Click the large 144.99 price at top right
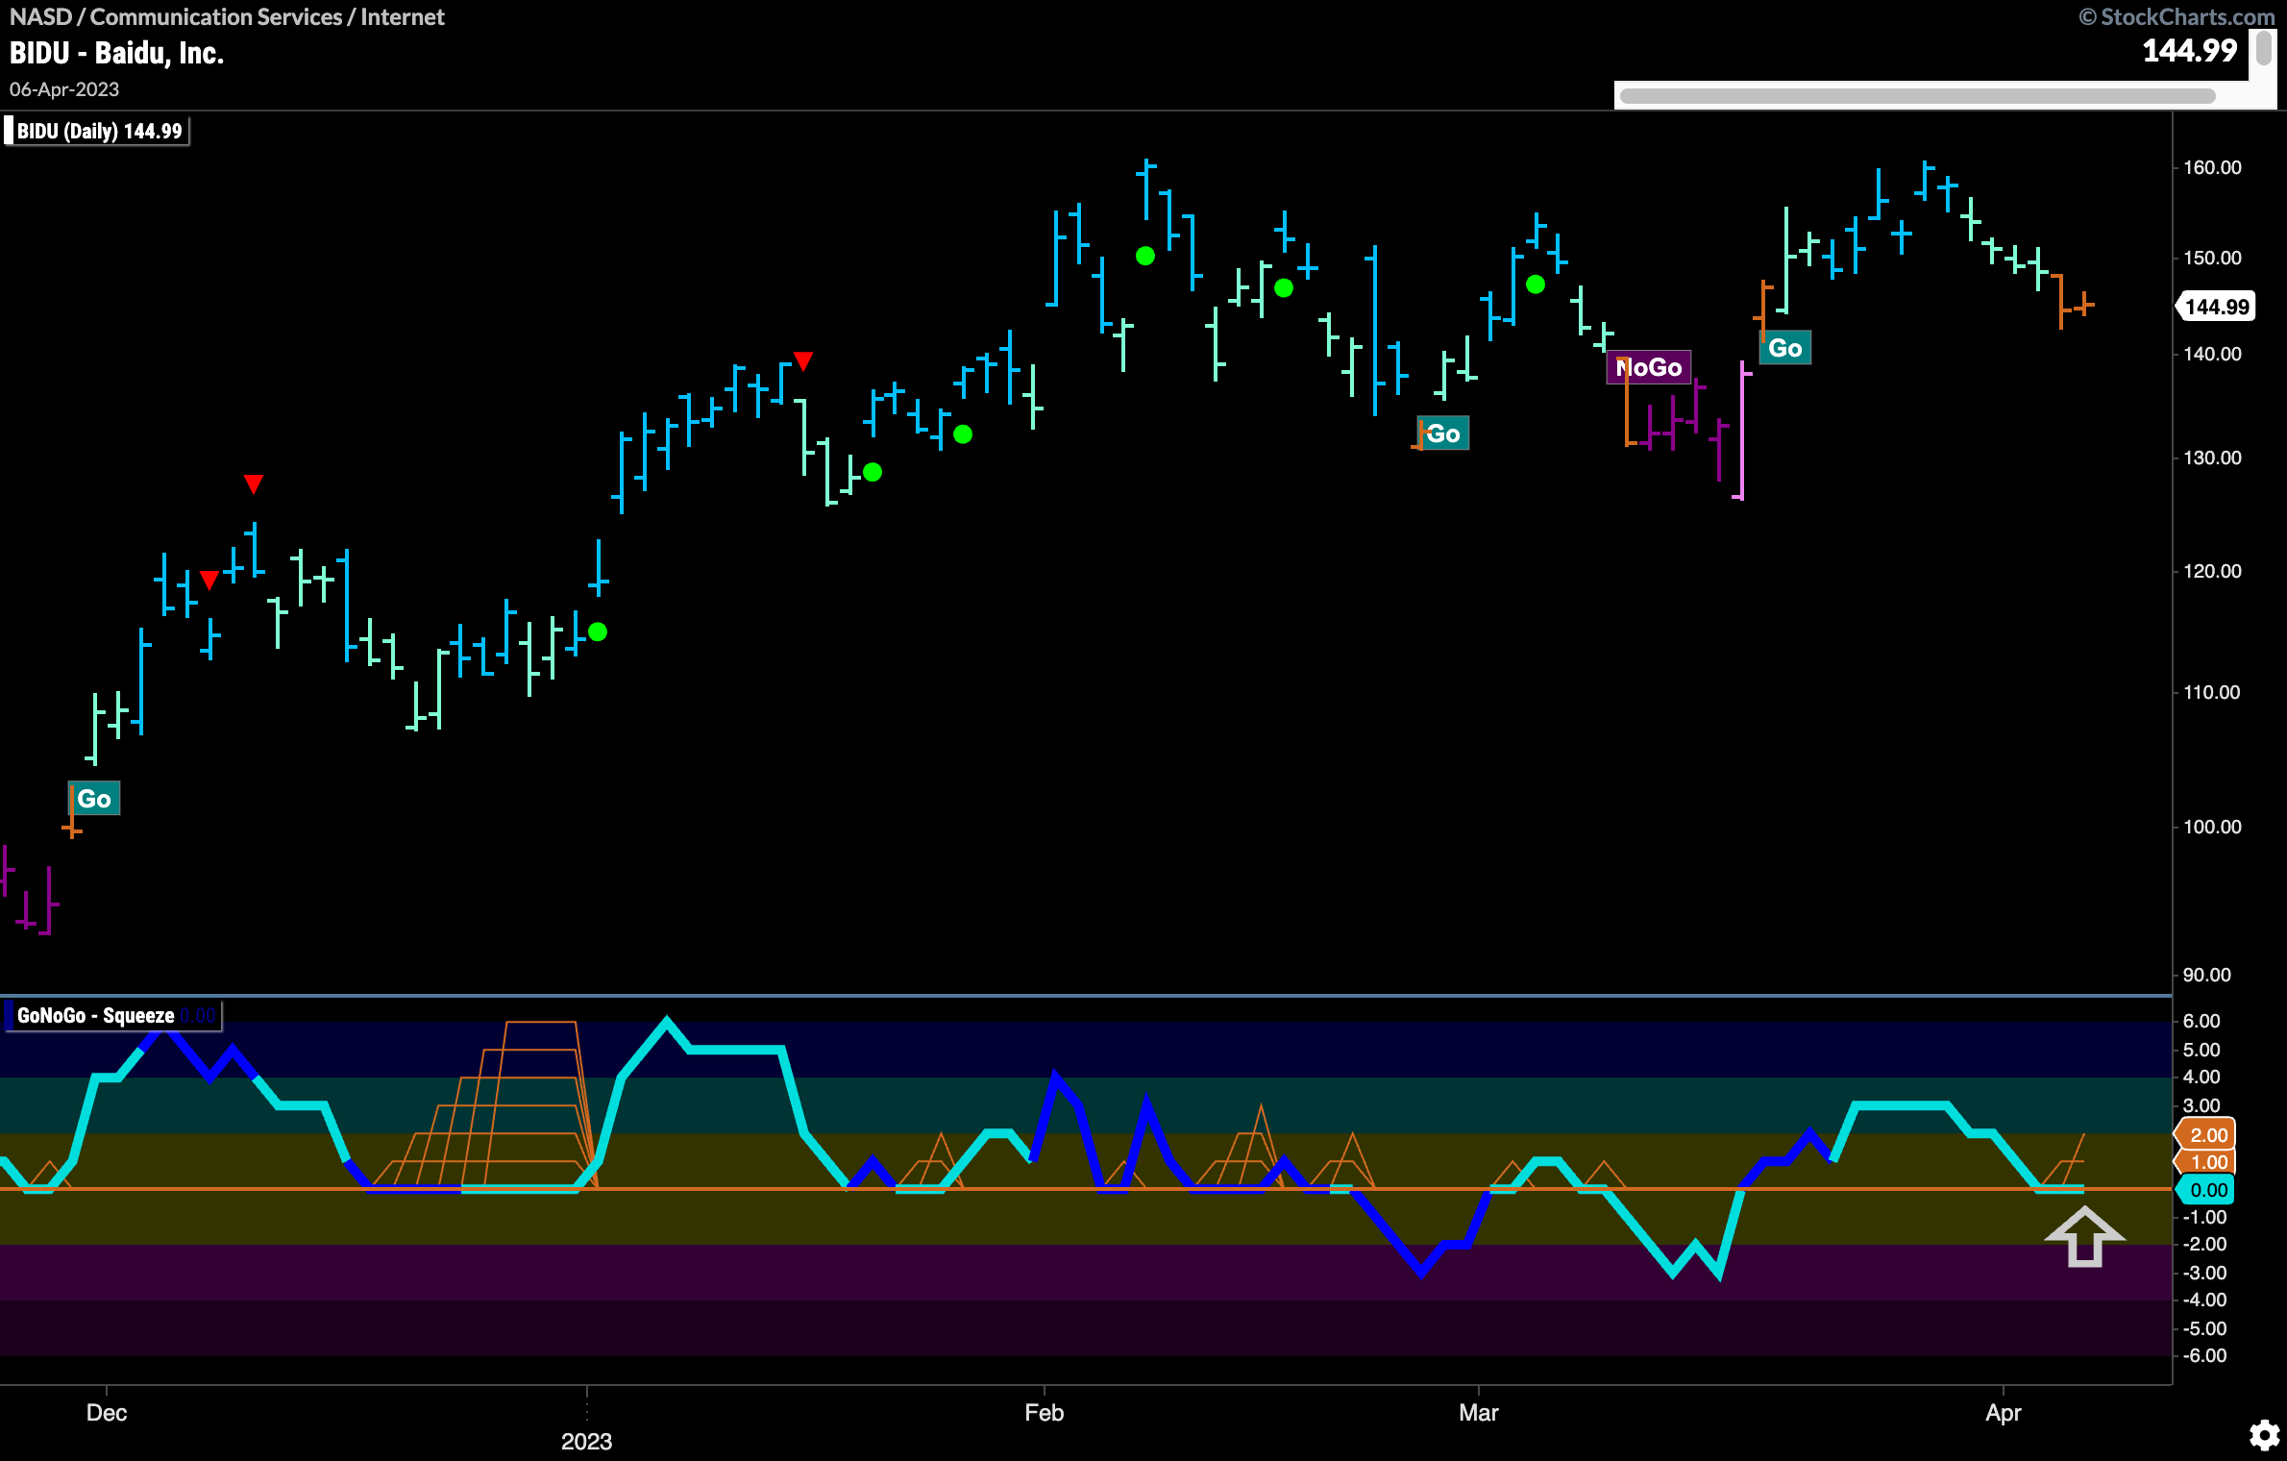The height and width of the screenshot is (1461, 2287). (2190, 50)
